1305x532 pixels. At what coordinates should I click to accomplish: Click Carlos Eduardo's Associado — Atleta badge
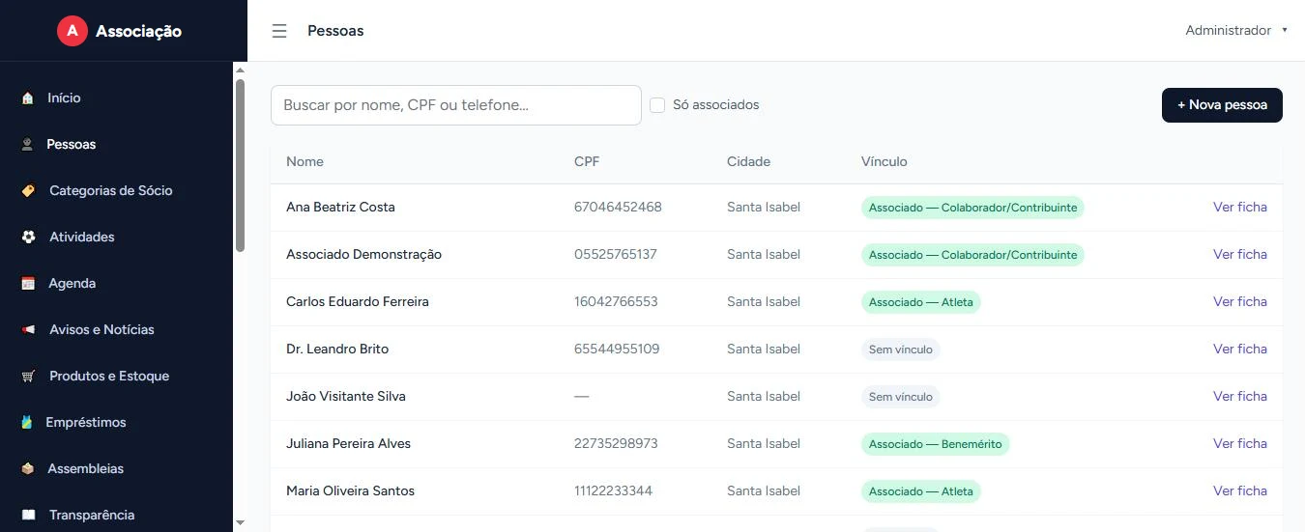[x=921, y=302]
